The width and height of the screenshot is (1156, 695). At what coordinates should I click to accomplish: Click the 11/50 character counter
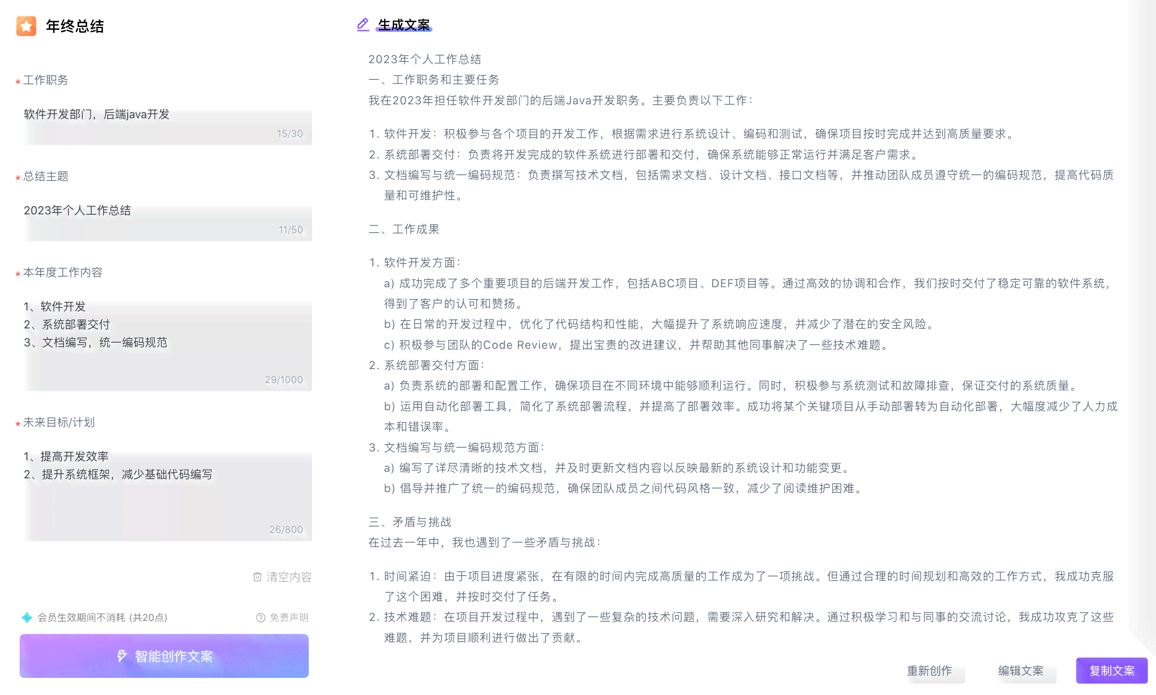291,229
